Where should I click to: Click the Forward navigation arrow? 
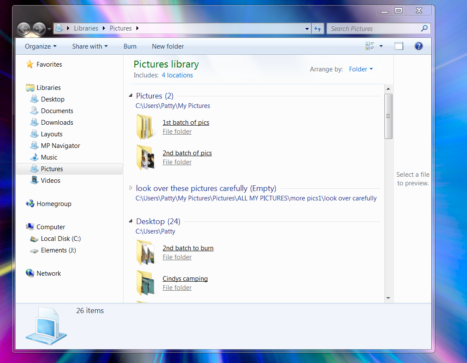39,29
